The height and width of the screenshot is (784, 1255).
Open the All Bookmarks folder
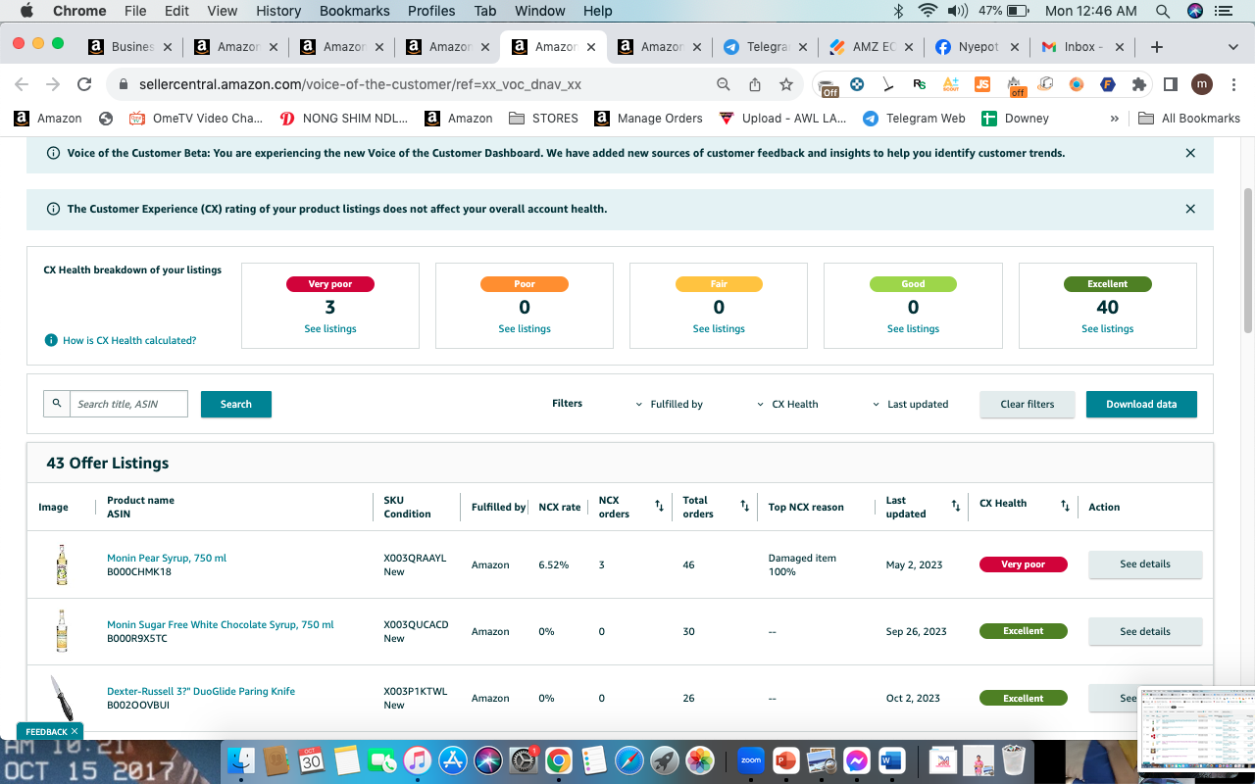click(1189, 119)
